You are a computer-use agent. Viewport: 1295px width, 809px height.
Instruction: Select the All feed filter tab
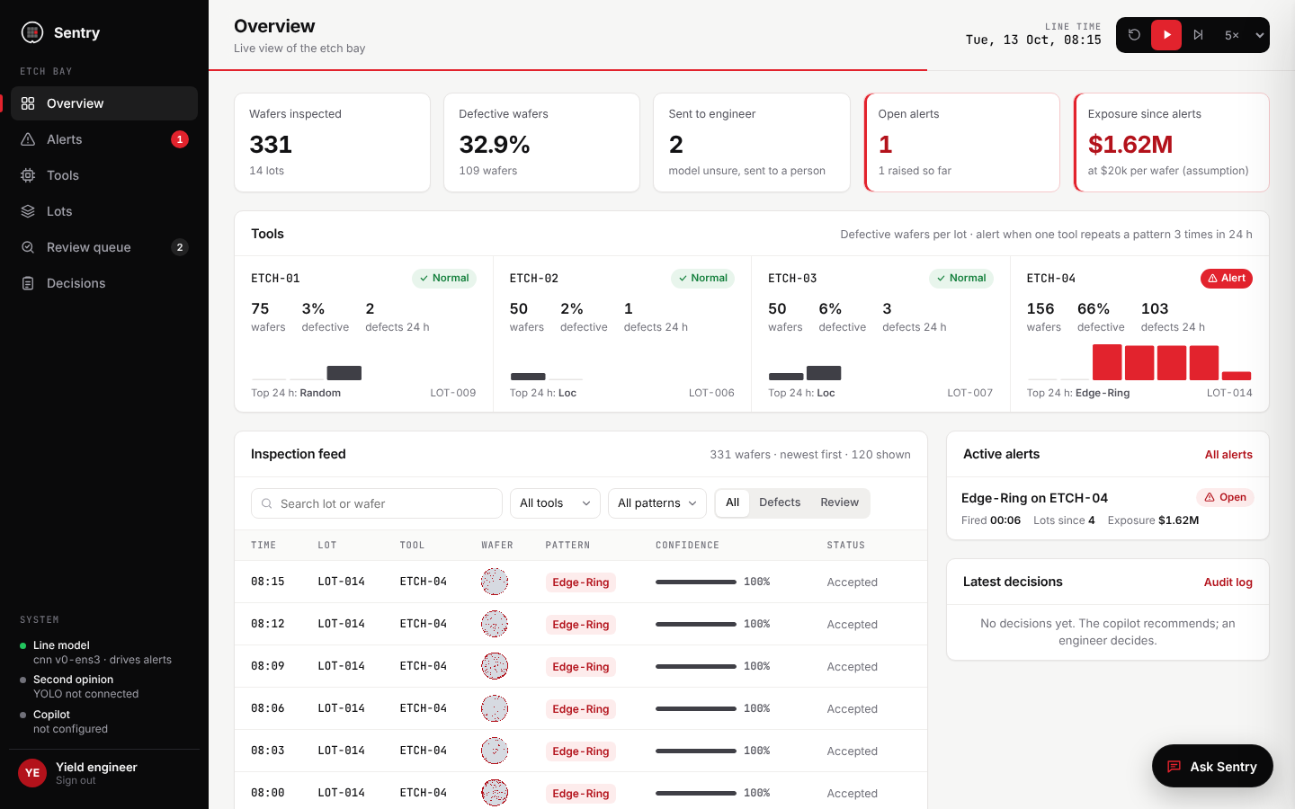pyautogui.click(x=733, y=502)
